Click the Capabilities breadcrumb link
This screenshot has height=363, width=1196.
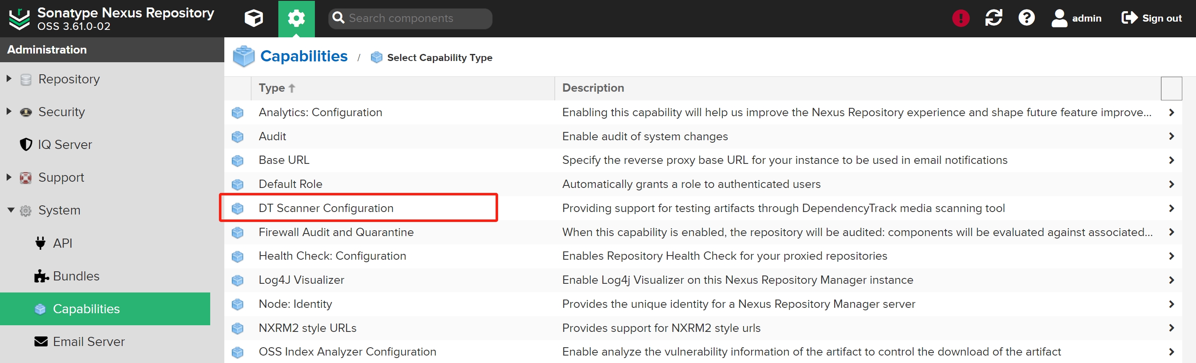pyautogui.click(x=304, y=56)
